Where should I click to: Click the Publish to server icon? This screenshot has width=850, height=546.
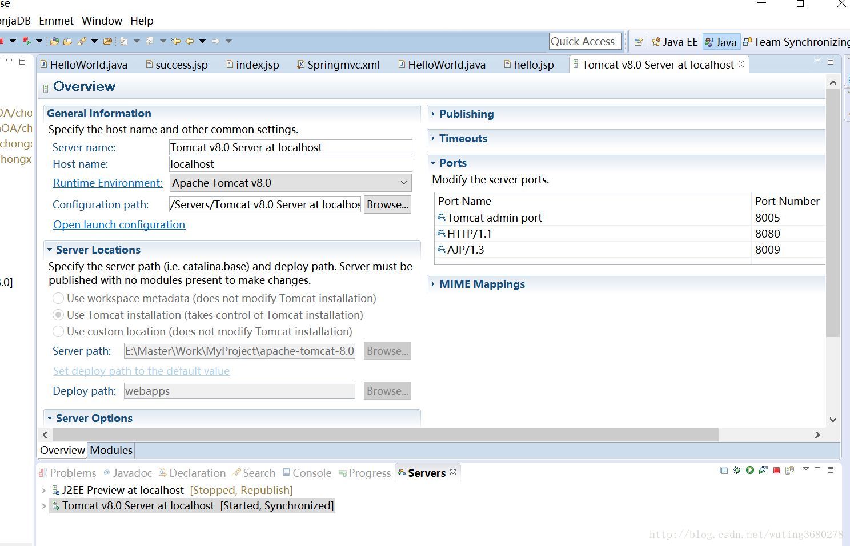pos(790,471)
